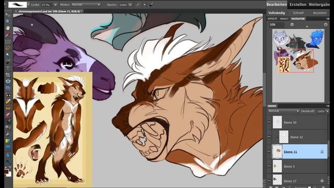The height and width of the screenshot is (188, 334).
Task: Toggle lock on selected layer Ebene 31
Action: tap(322, 151)
